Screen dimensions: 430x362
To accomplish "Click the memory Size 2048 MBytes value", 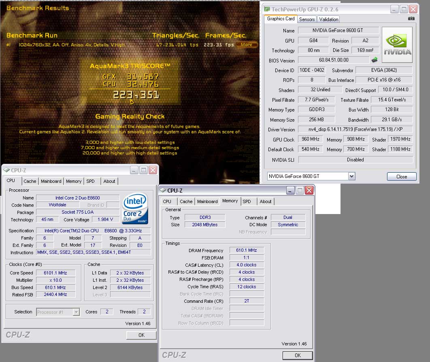I will (205, 225).
